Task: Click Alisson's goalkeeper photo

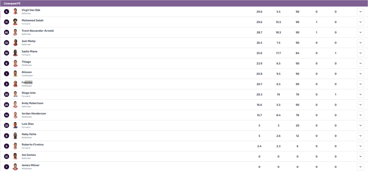Action: [x=15, y=73]
